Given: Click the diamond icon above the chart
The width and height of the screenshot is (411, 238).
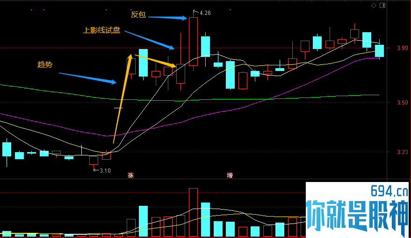Looking at the screenshot, I should [x=374, y=6].
